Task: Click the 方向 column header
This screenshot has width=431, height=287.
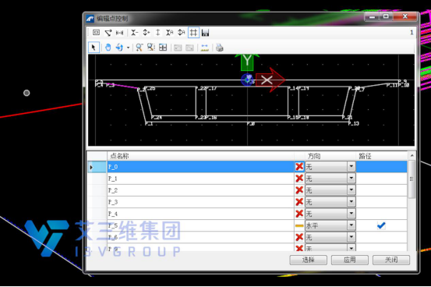Action: [x=314, y=156]
